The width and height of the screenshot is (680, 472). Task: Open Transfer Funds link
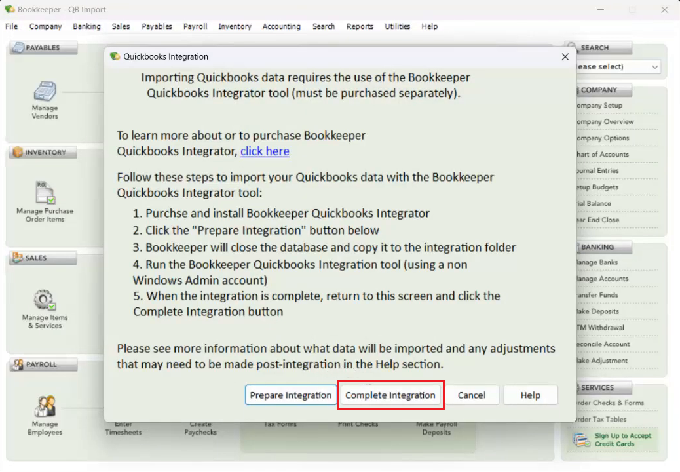pos(597,295)
